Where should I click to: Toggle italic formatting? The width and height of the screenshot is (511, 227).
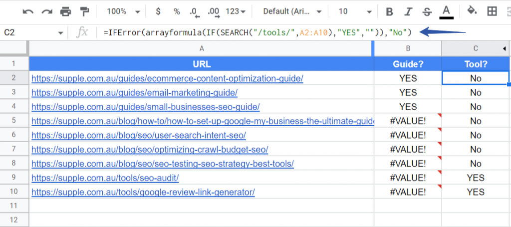pyautogui.click(x=407, y=12)
